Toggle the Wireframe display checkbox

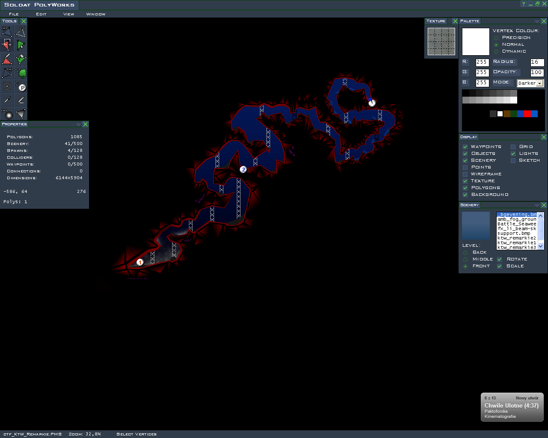click(x=465, y=174)
